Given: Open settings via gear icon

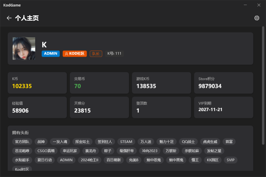Looking at the screenshot, I should [x=257, y=18].
